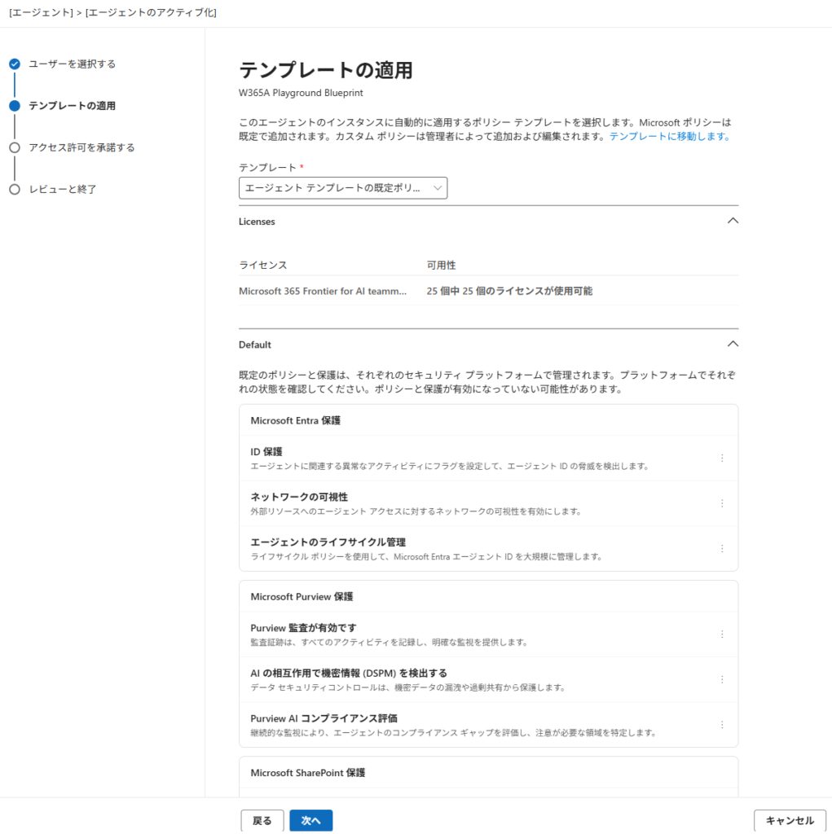Image resolution: width=832 pixels, height=834 pixels.
Task: Open more options for Purview 監査が有効です row
Action: tap(722, 634)
